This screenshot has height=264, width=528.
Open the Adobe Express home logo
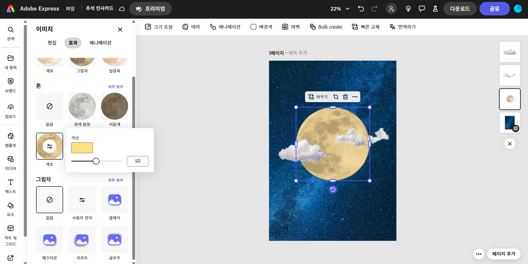point(11,9)
